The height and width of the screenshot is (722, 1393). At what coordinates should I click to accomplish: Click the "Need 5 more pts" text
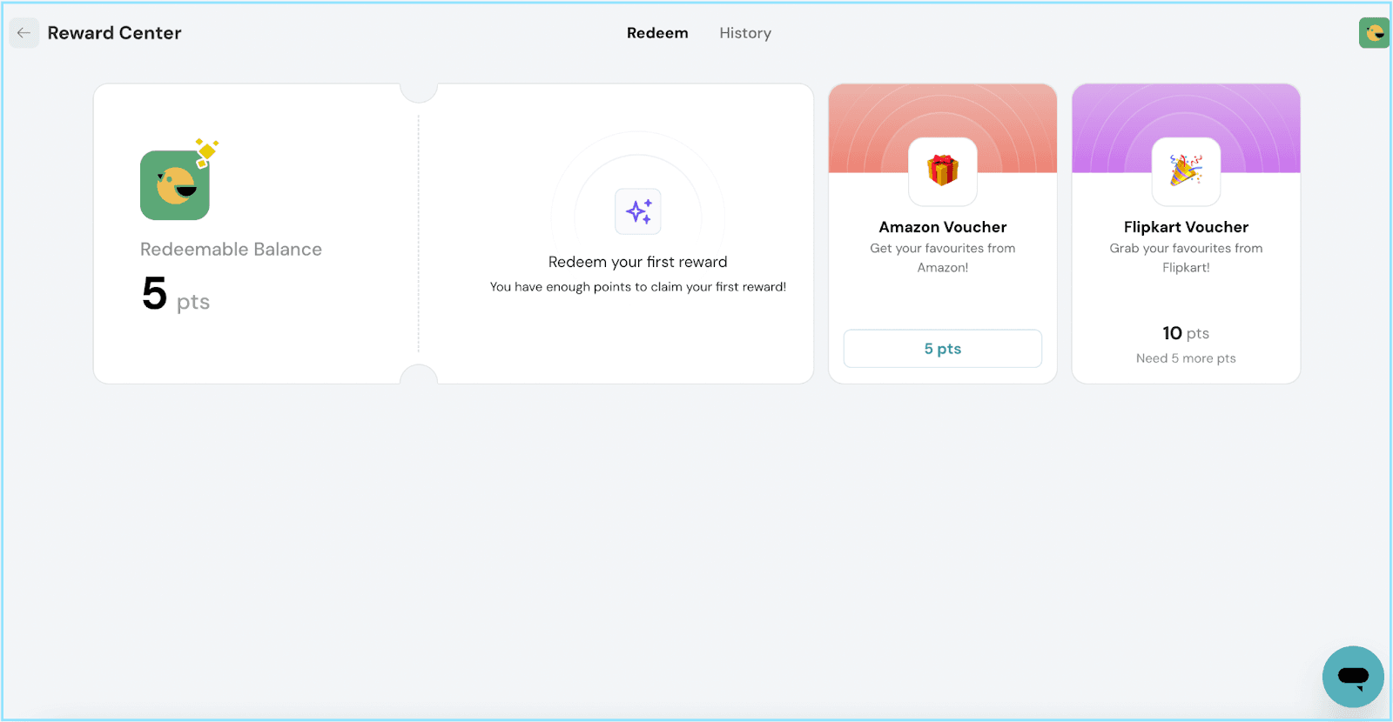[1186, 358]
